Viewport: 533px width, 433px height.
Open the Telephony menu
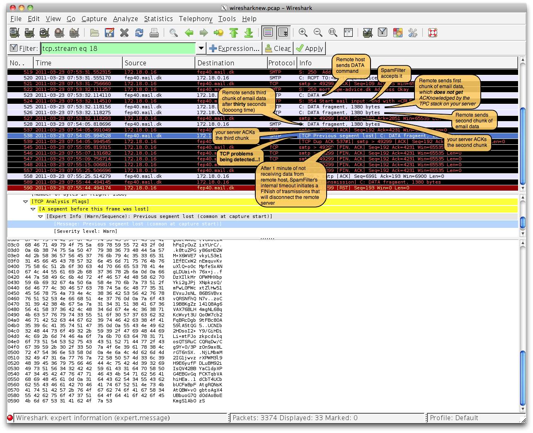[x=196, y=19]
